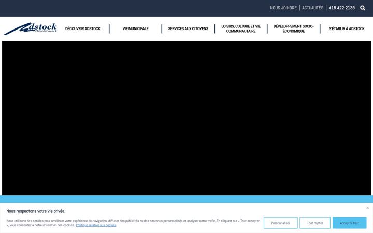The image size is (373, 233).
Task: Open Politique relative aux cookies link
Action: coord(96,225)
